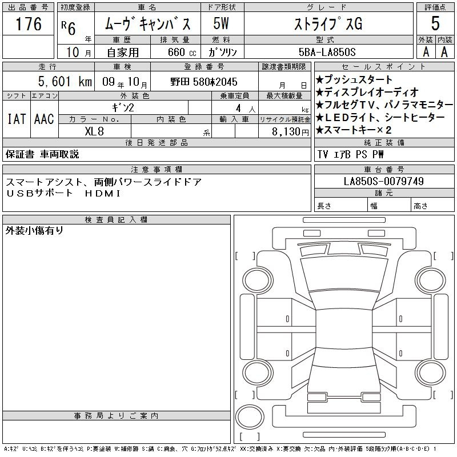The height and width of the screenshot is (457, 457).
Task: Click the exterior color ギン2
Action: point(123,108)
